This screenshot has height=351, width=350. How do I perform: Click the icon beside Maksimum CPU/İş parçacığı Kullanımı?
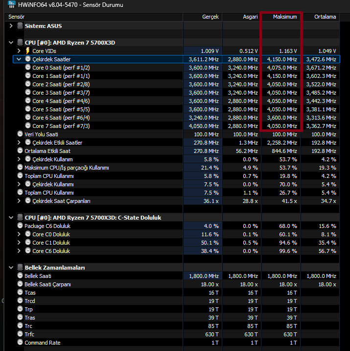pos(20,167)
